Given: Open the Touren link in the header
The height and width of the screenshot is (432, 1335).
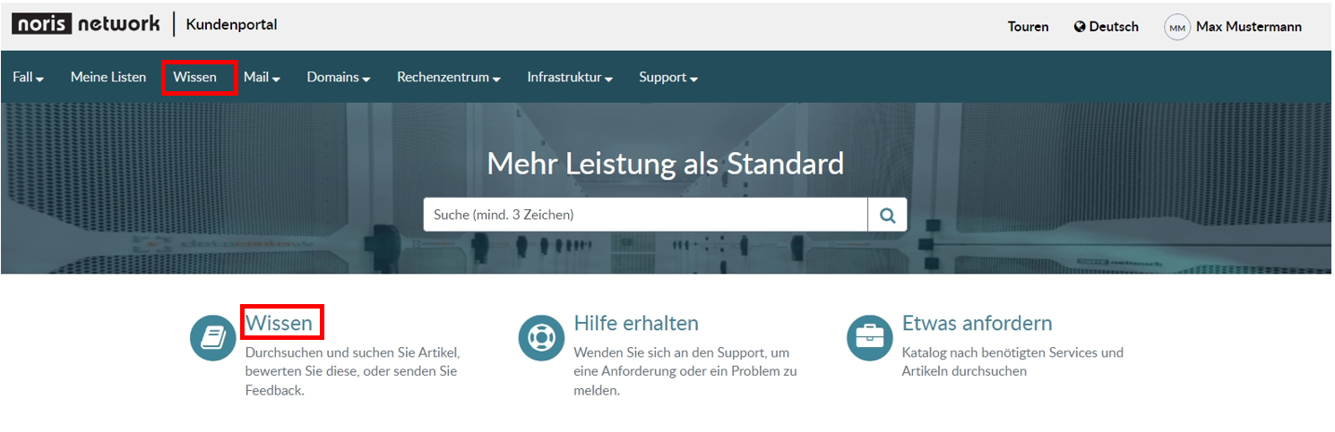Looking at the screenshot, I should (1028, 27).
